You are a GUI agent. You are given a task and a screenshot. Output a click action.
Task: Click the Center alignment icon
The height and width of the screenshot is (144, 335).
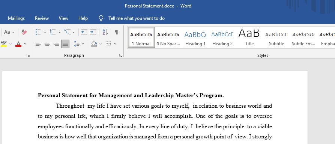[x=47, y=44]
